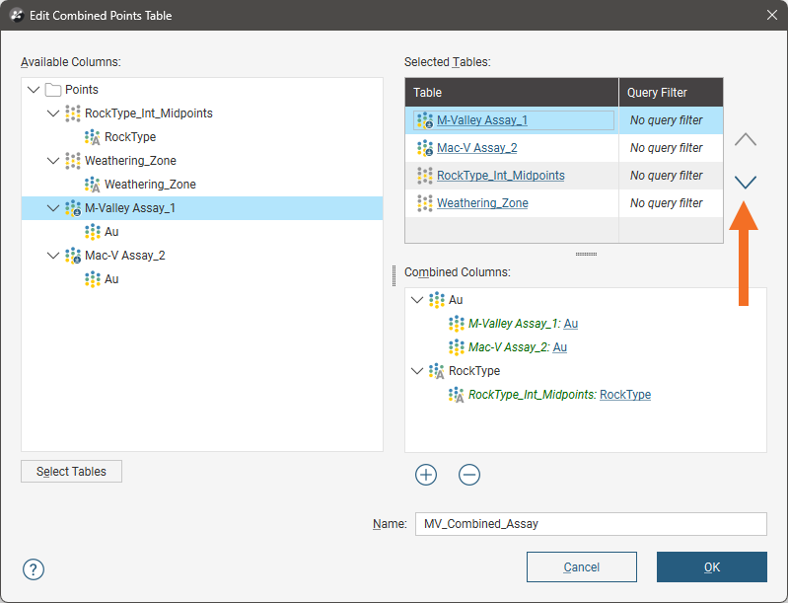Click the Cancel button

[x=581, y=567]
